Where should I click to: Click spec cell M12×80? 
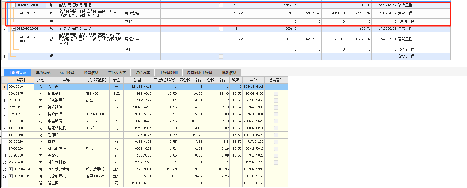click(x=97, y=94)
